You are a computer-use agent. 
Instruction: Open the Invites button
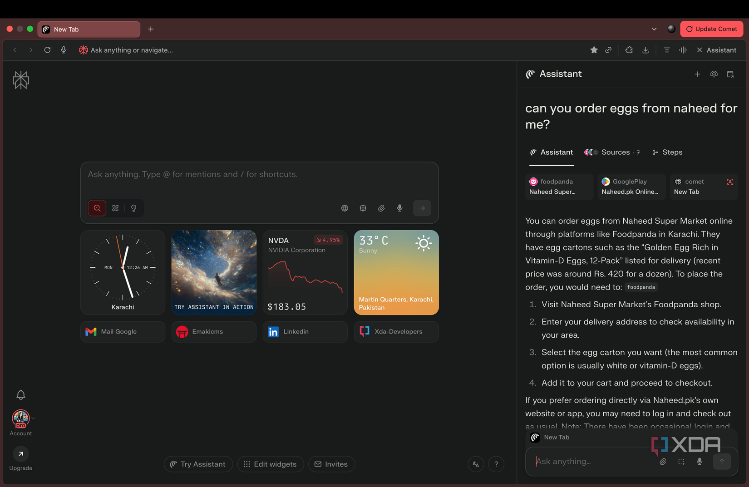pos(331,464)
